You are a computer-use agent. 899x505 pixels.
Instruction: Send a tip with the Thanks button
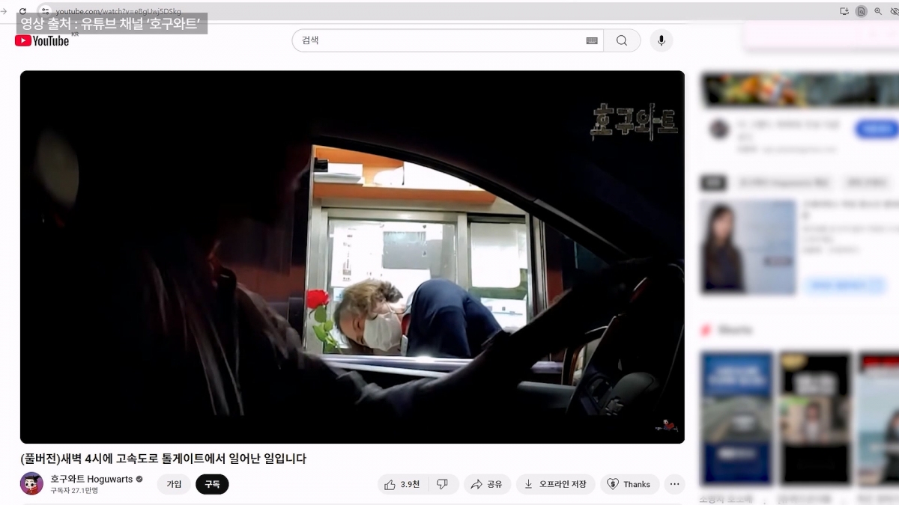tap(629, 484)
